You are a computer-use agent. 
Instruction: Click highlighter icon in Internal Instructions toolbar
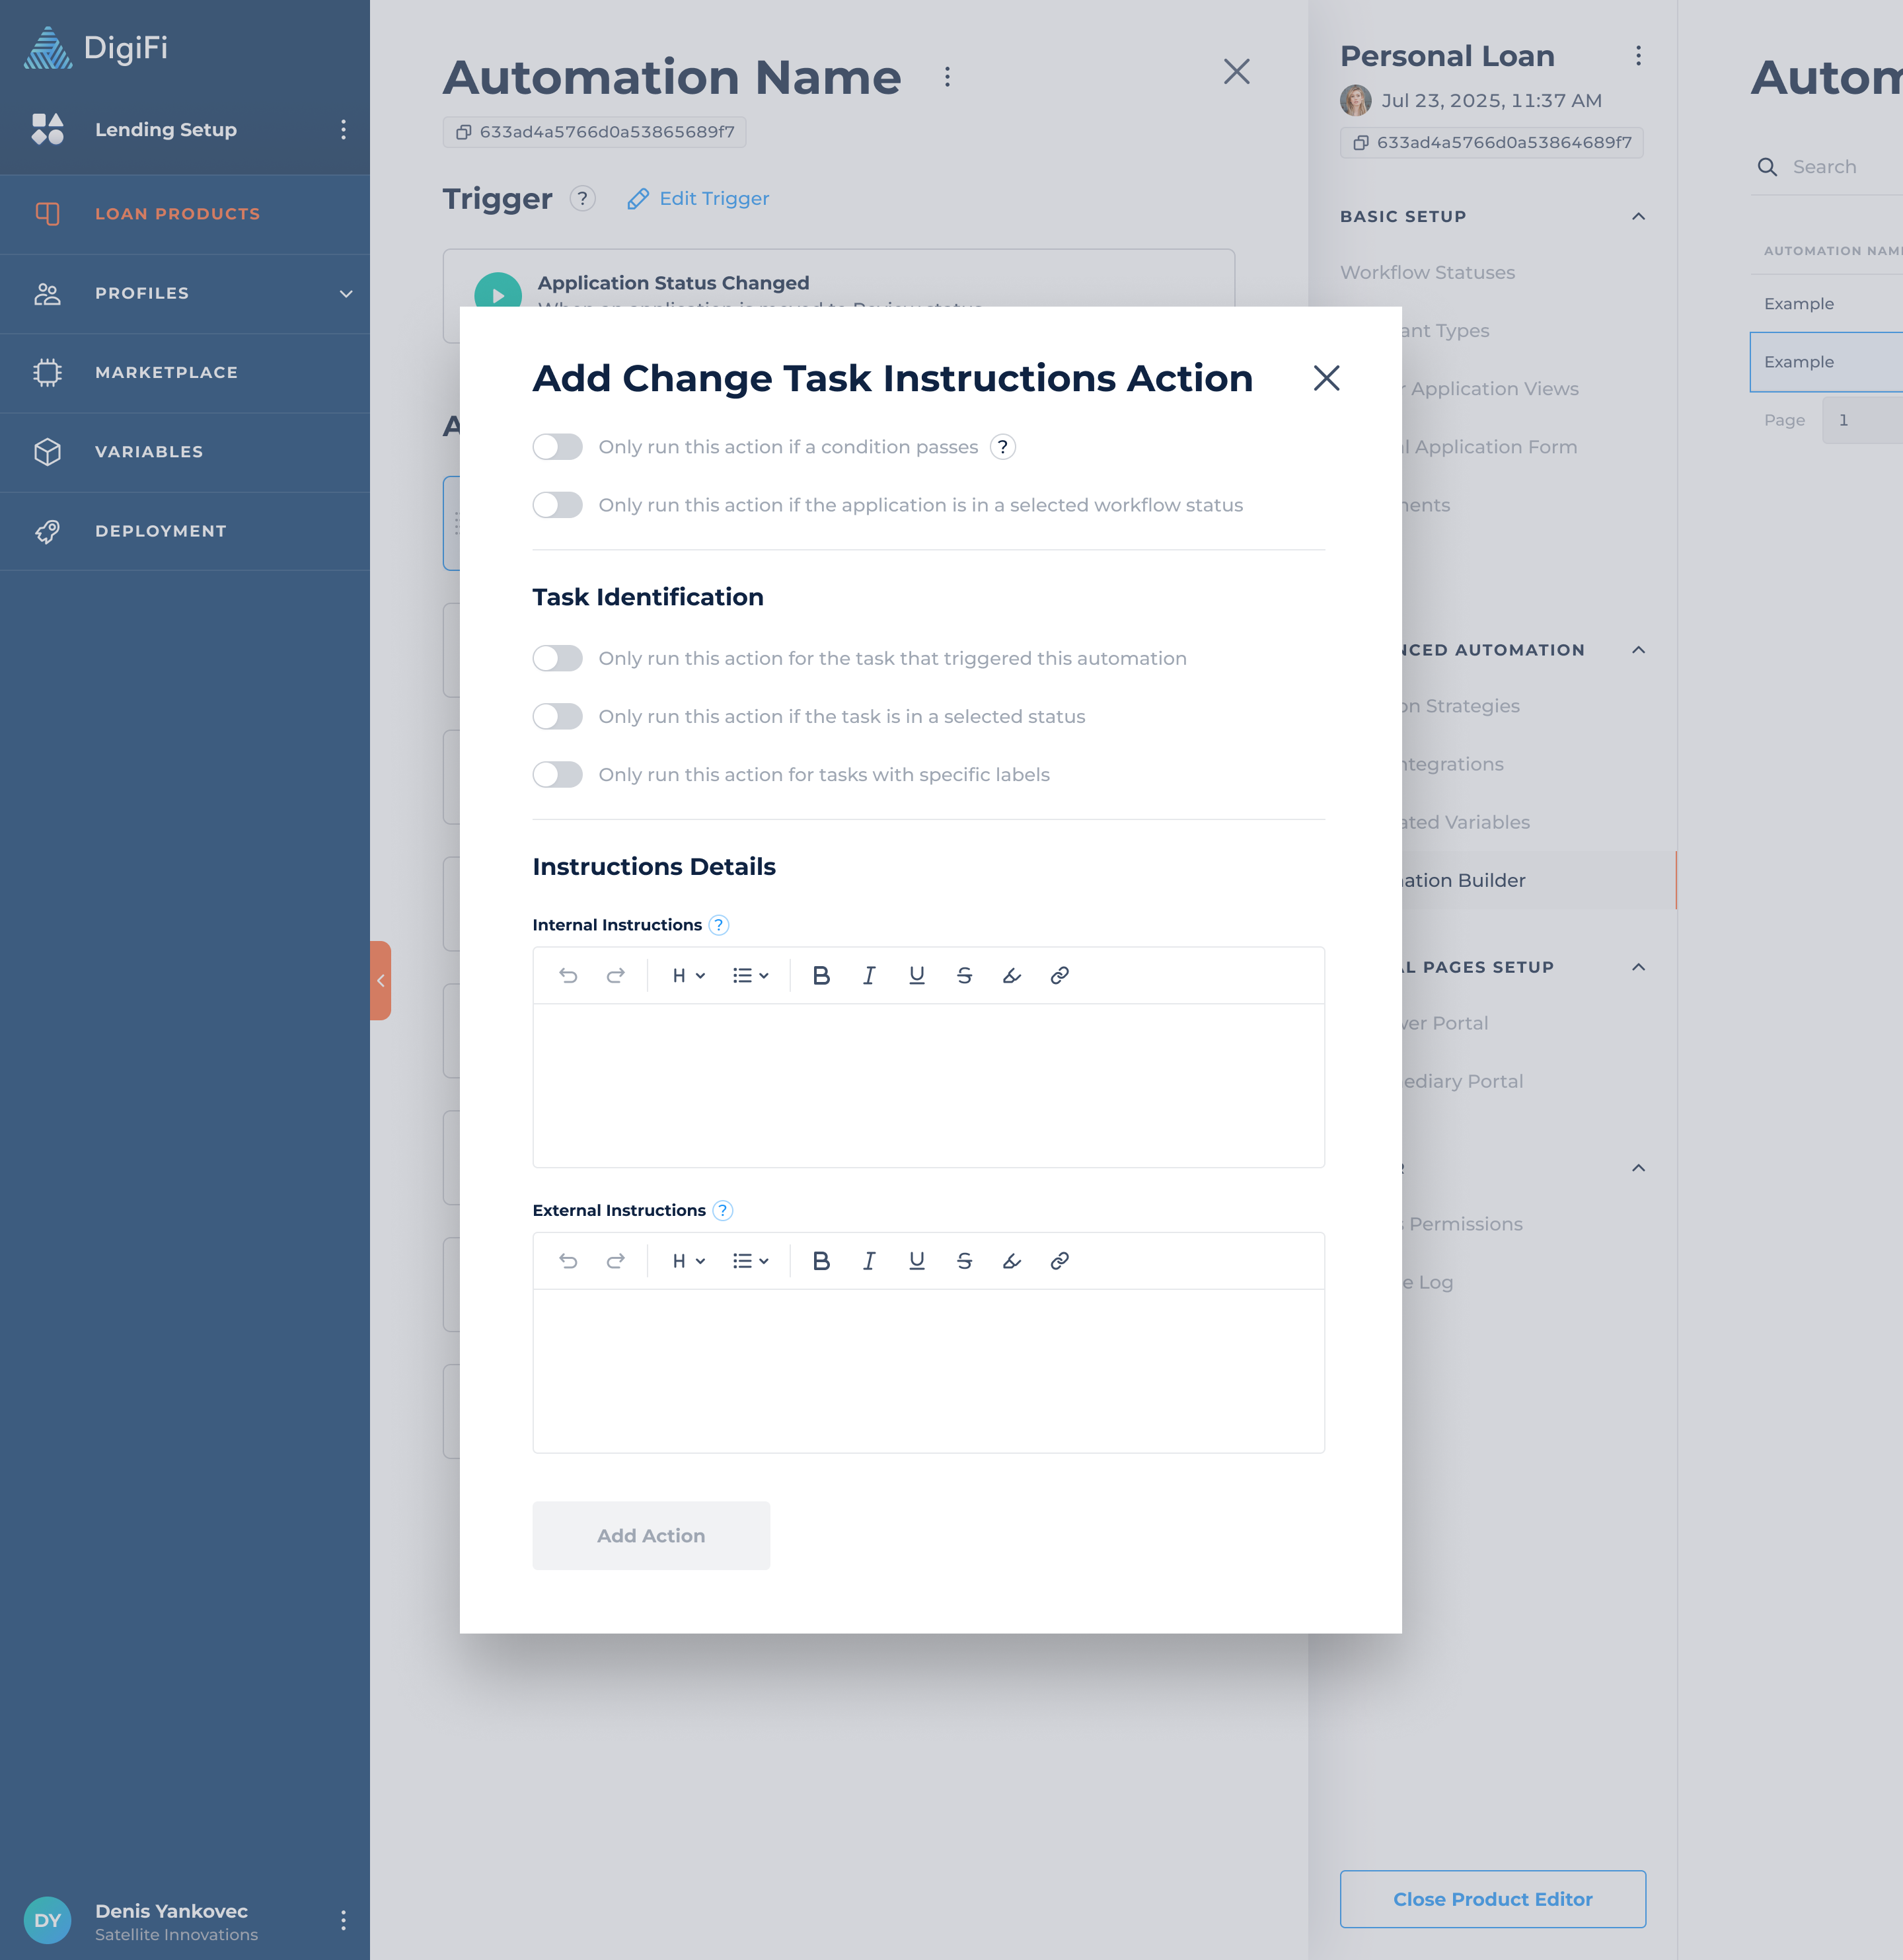pyautogui.click(x=1011, y=975)
